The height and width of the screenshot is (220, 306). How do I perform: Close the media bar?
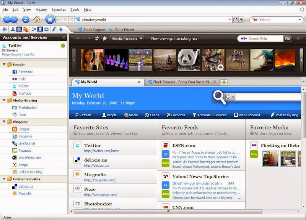pyautogui.click(x=298, y=39)
